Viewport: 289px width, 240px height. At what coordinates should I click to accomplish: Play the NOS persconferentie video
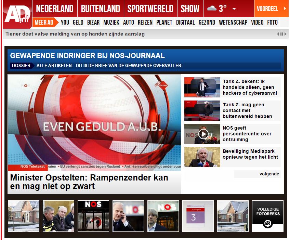pos(203,134)
